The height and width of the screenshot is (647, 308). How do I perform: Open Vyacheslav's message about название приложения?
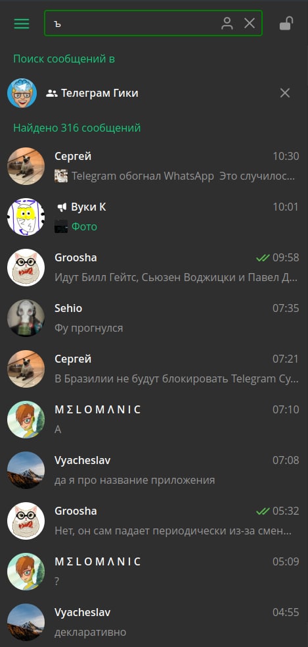pyautogui.click(x=154, y=471)
